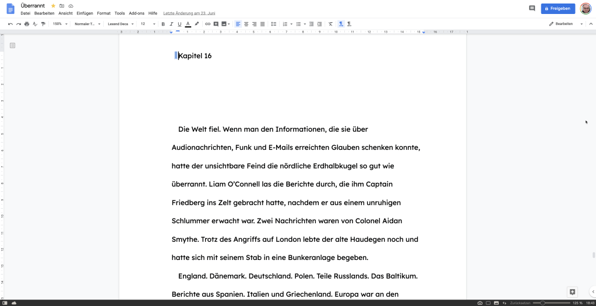
Task: Click the document outline icon
Action: [x=12, y=45]
